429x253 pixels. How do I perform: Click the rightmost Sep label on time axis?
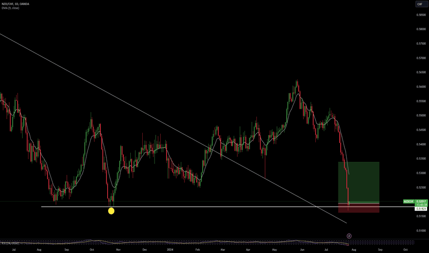[380, 249]
